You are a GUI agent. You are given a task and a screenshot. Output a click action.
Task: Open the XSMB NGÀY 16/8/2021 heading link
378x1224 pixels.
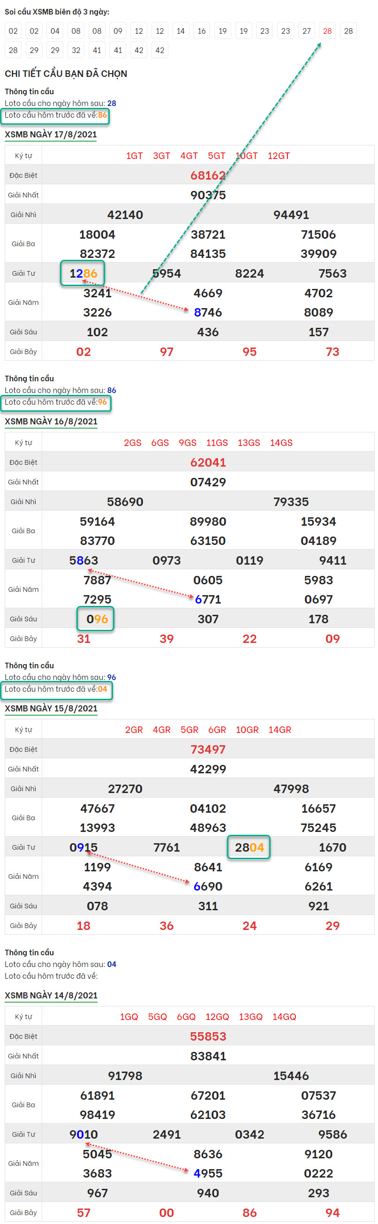point(51,422)
